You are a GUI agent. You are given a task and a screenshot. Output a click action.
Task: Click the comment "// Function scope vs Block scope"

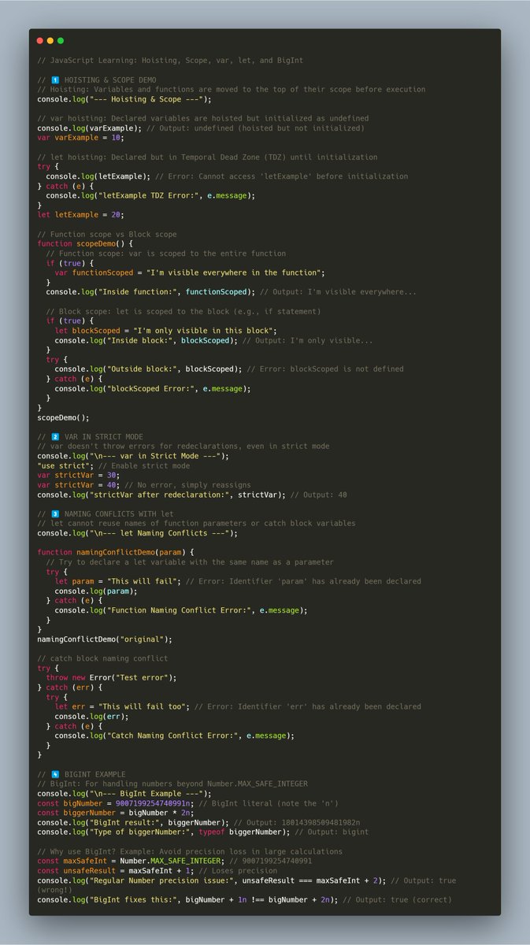pos(107,234)
